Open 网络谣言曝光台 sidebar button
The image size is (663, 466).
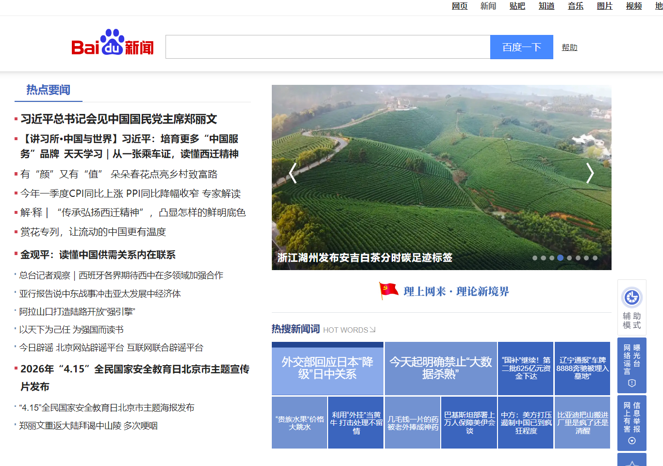632,365
